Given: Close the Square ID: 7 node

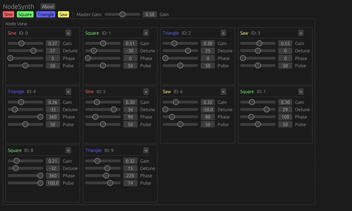Looking at the screenshot, I should [301, 92].
